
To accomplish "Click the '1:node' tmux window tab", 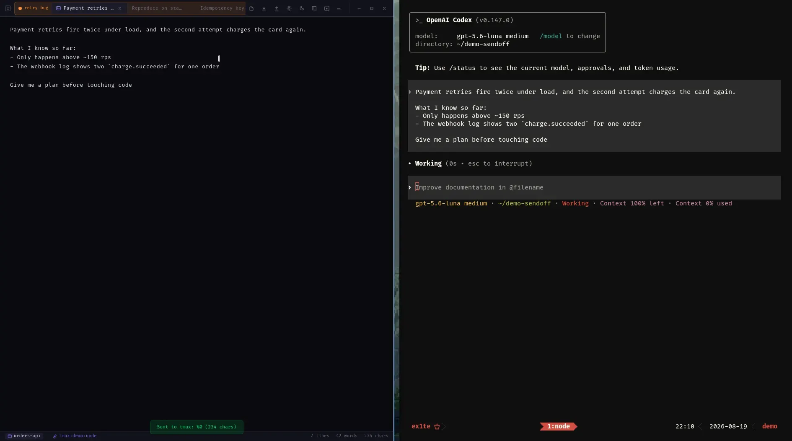I will tap(558, 426).
